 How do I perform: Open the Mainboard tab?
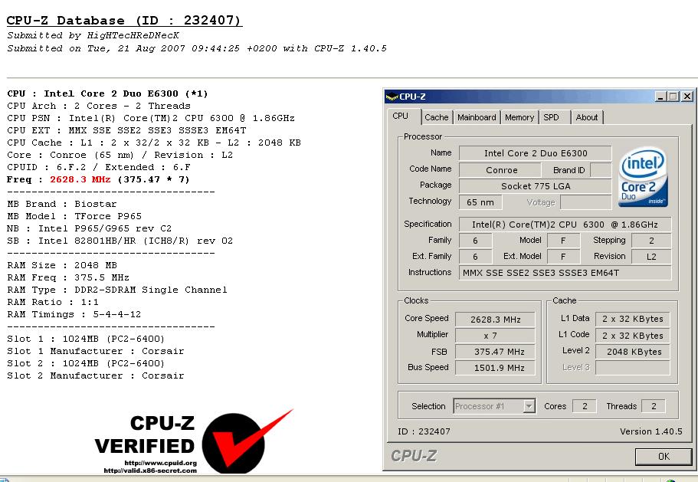point(477,117)
